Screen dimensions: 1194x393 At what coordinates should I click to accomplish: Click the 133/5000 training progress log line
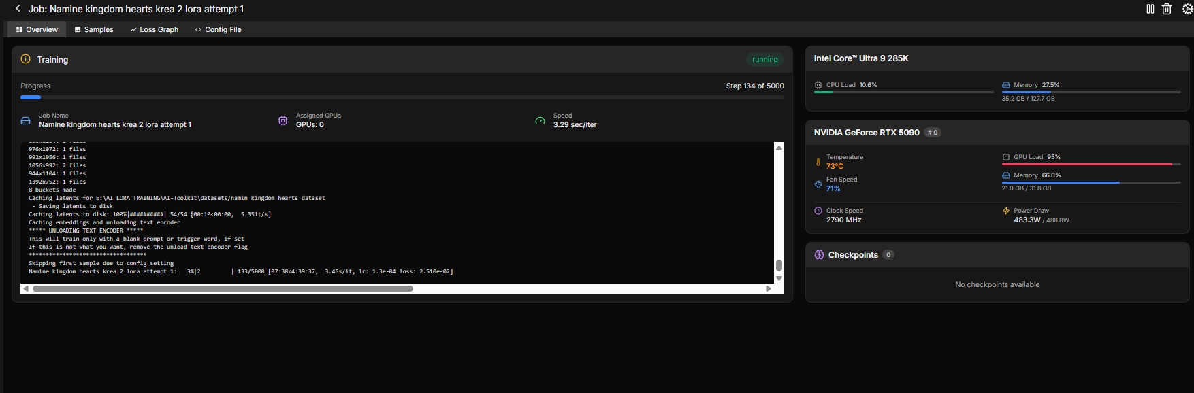(241, 271)
